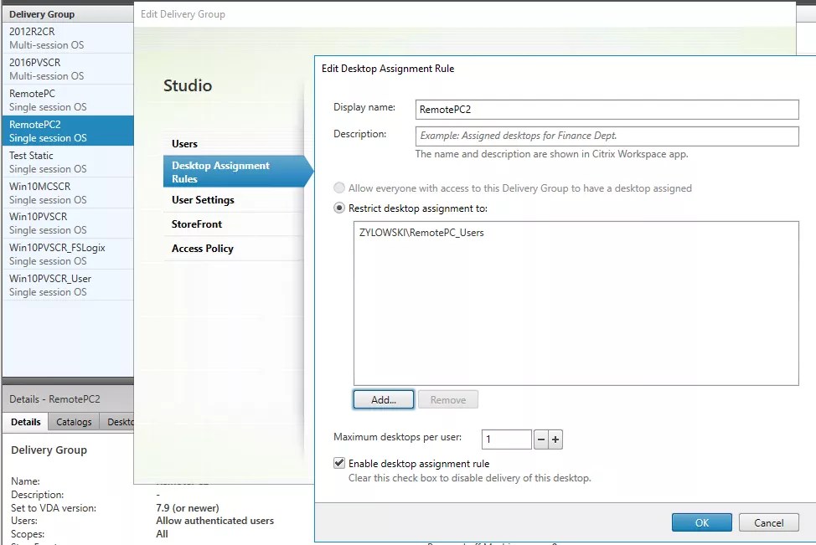This screenshot has width=816, height=545.
Task: Increase maximum desktops with plus button
Action: click(555, 440)
